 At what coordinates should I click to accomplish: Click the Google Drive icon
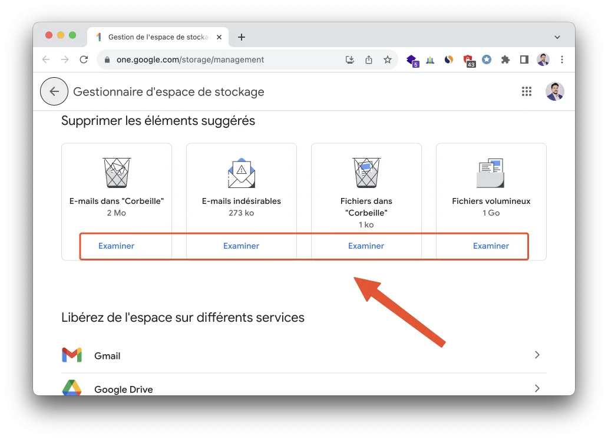click(x=71, y=389)
